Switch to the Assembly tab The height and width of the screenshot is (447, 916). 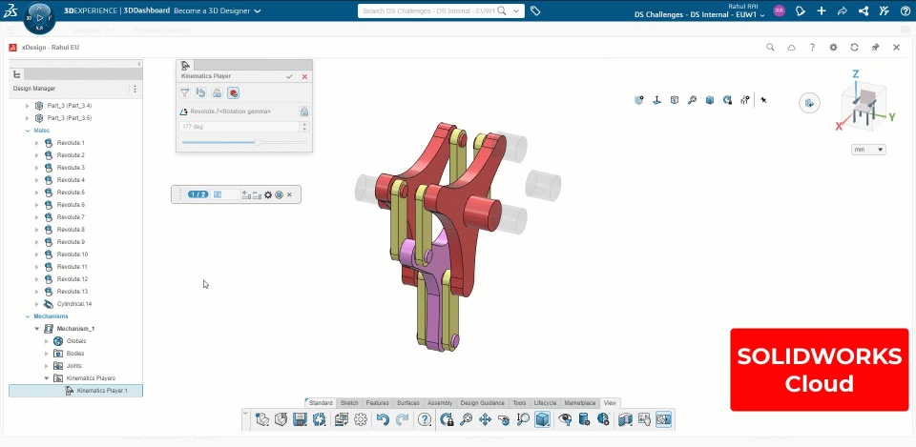pos(440,402)
